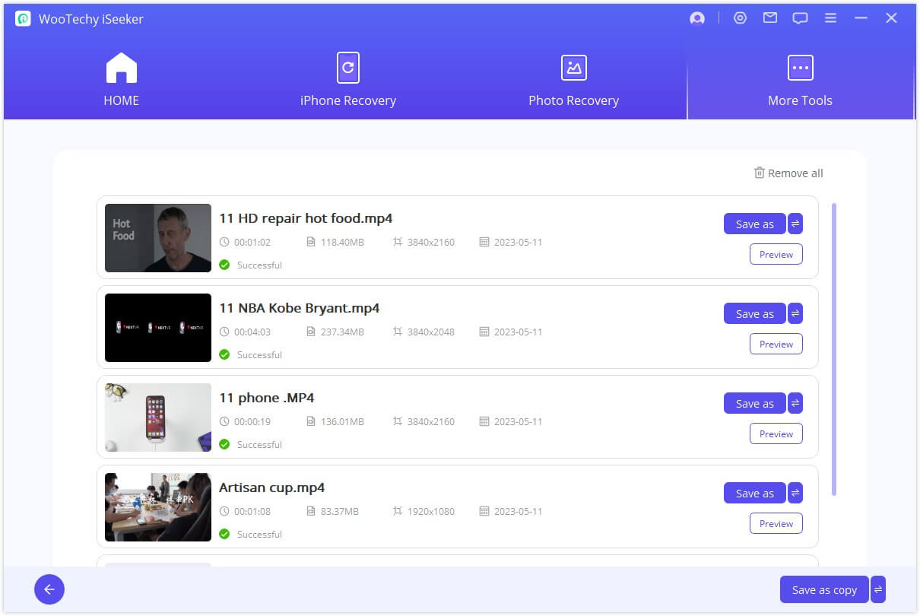The height and width of the screenshot is (616, 920).
Task: Click the video list vertical scrollbar
Action: click(x=833, y=350)
